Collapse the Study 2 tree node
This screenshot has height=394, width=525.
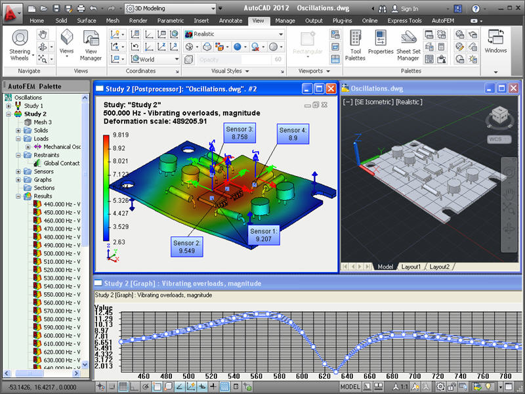click(x=9, y=114)
